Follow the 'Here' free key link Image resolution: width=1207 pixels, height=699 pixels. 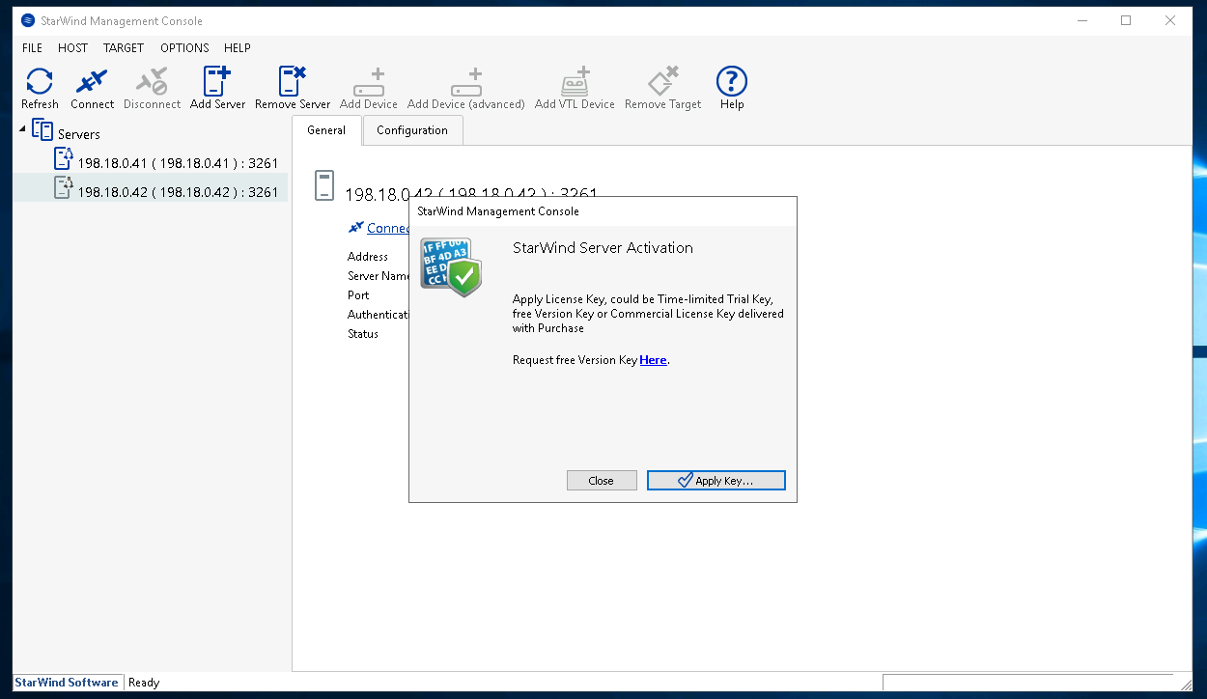pyautogui.click(x=653, y=360)
